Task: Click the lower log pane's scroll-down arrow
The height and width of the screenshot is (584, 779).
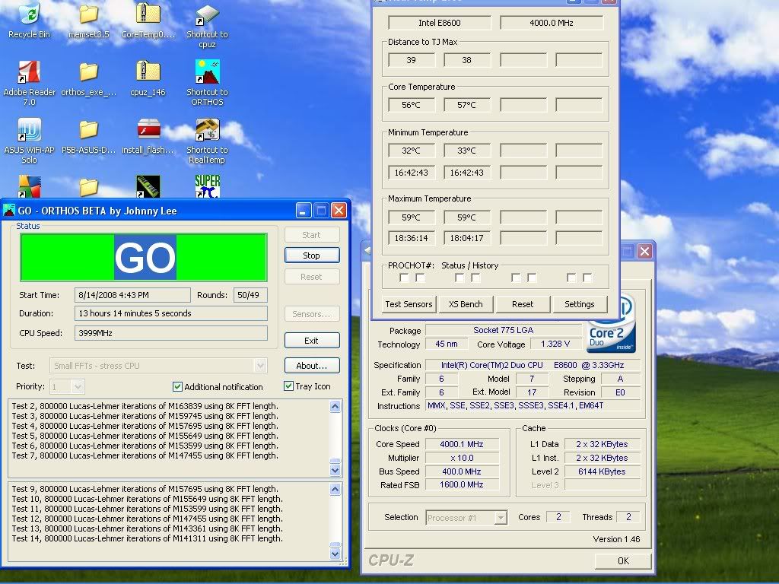Action: click(335, 554)
